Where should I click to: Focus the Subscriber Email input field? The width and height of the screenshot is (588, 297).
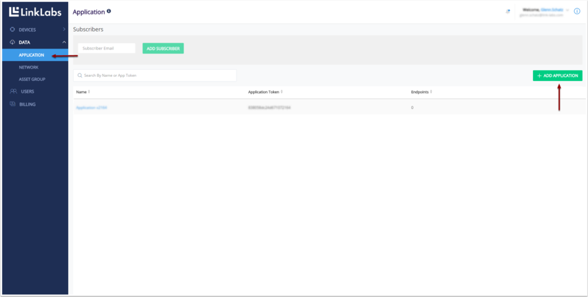pyautogui.click(x=107, y=49)
